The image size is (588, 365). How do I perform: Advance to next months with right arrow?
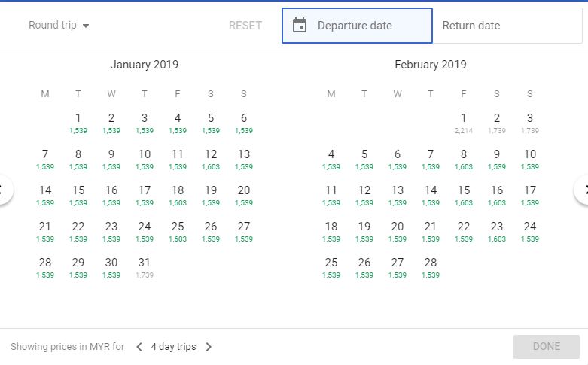coord(583,190)
